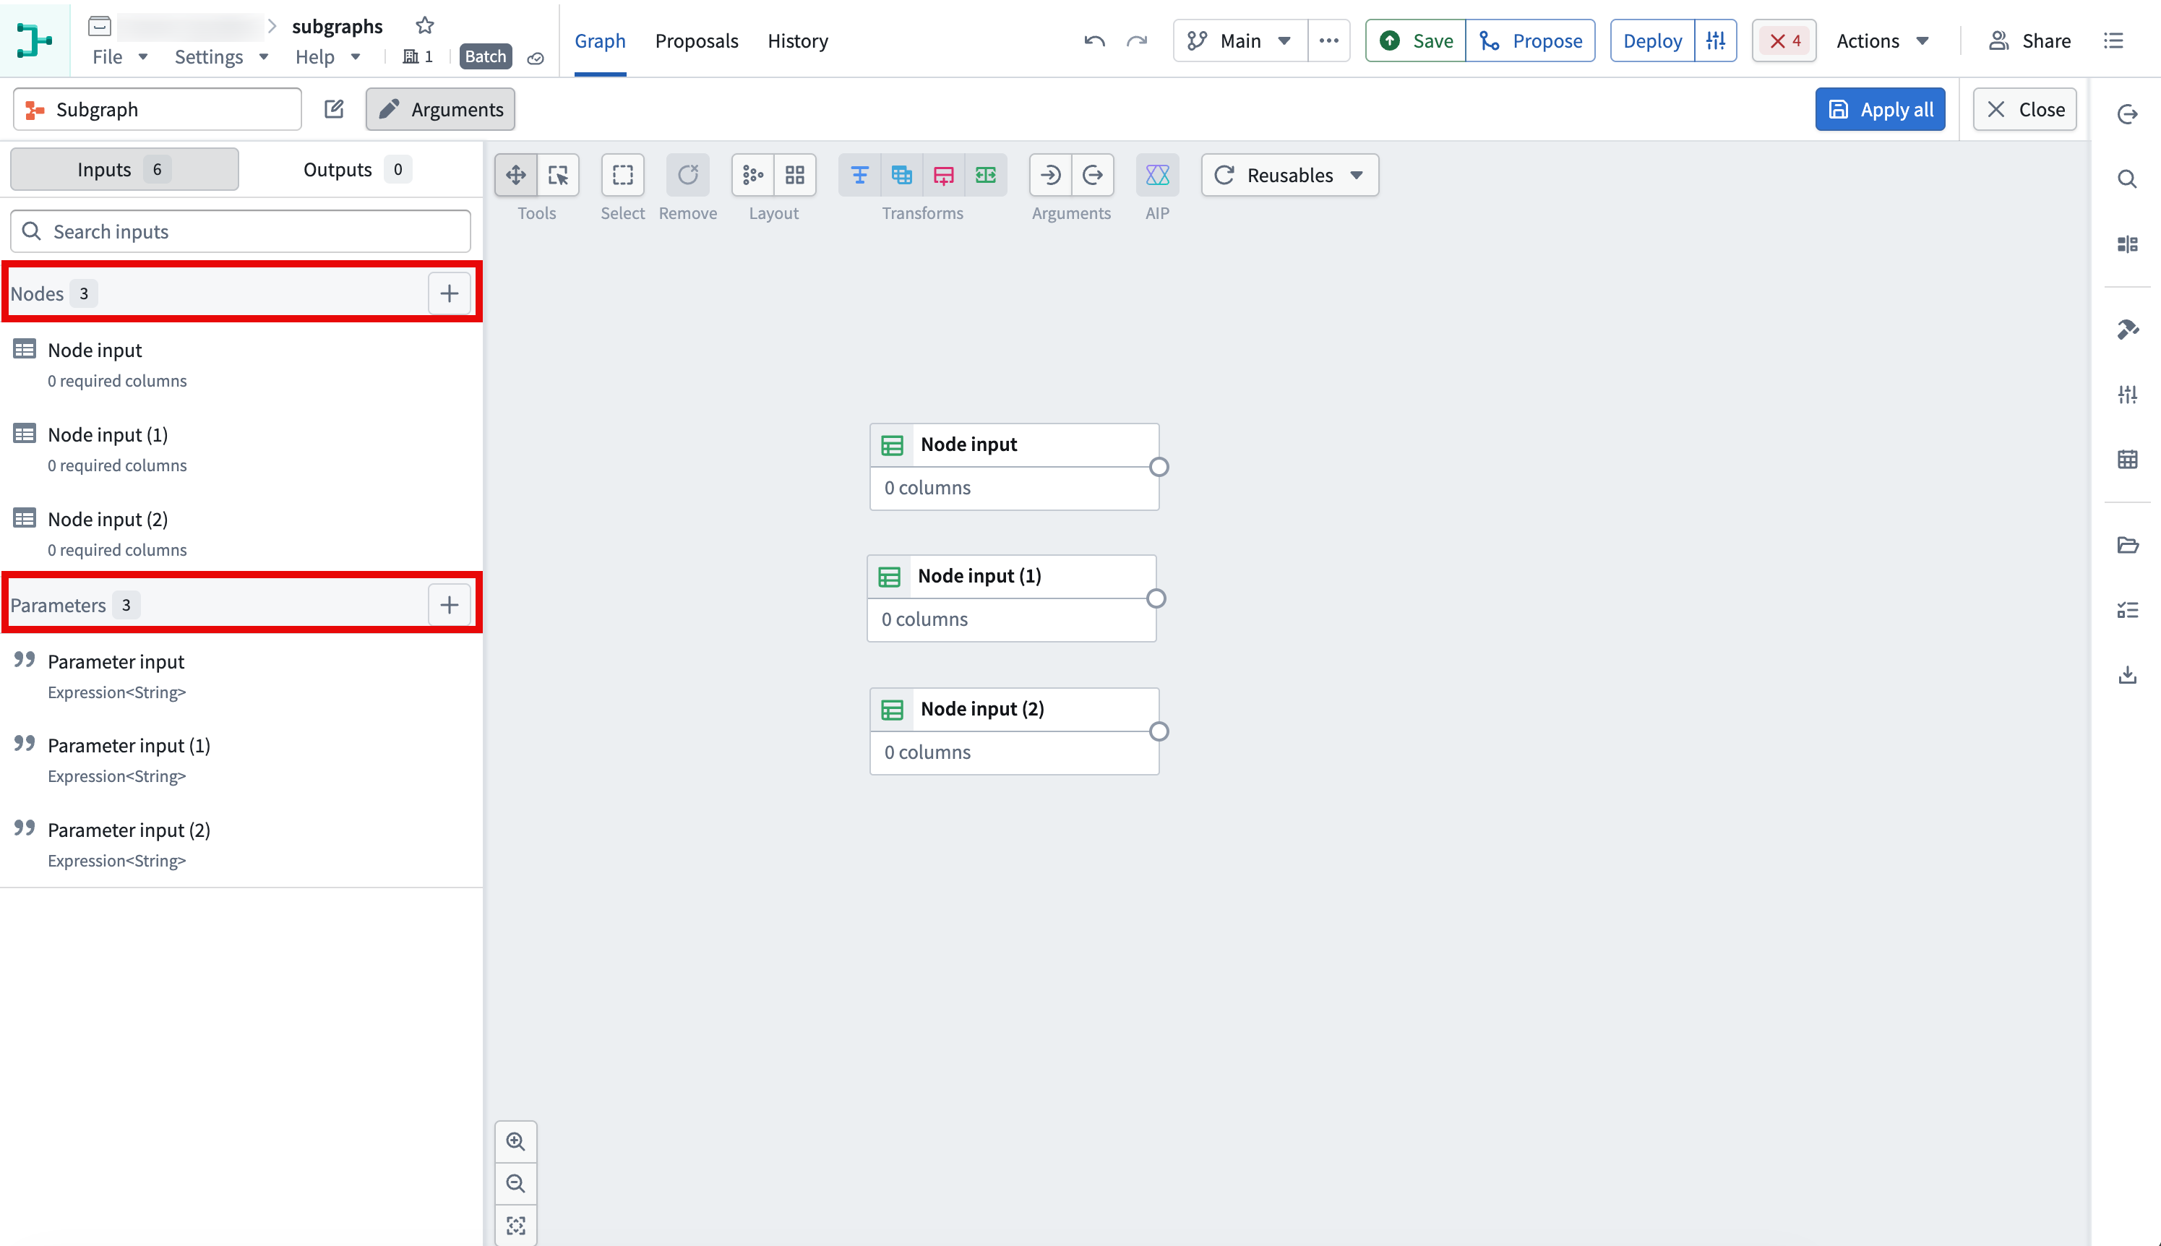The height and width of the screenshot is (1246, 2161).
Task: Show the Outputs tab
Action: click(x=357, y=169)
